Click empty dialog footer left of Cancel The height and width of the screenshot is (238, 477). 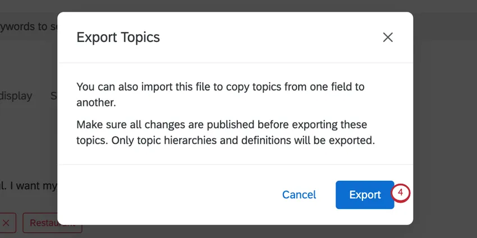168,195
